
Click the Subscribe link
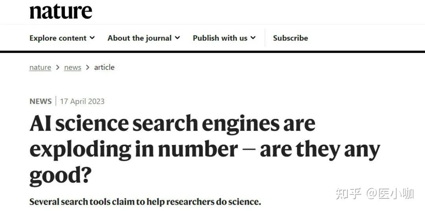point(290,38)
